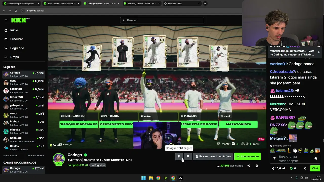This screenshot has width=324, height=182.
Task: Open Google Chrome taskbar icon
Action: point(158,178)
